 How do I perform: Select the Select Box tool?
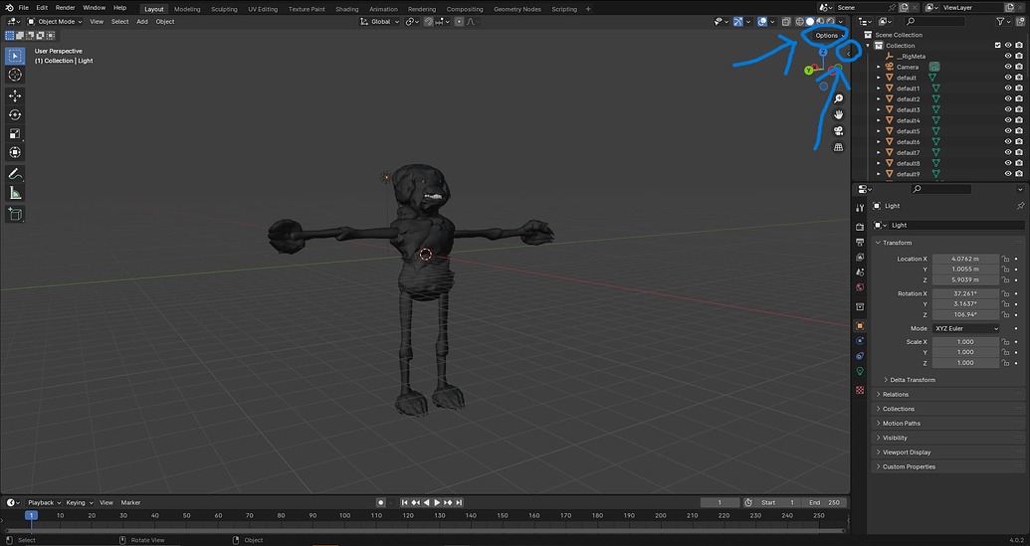pyautogui.click(x=15, y=56)
